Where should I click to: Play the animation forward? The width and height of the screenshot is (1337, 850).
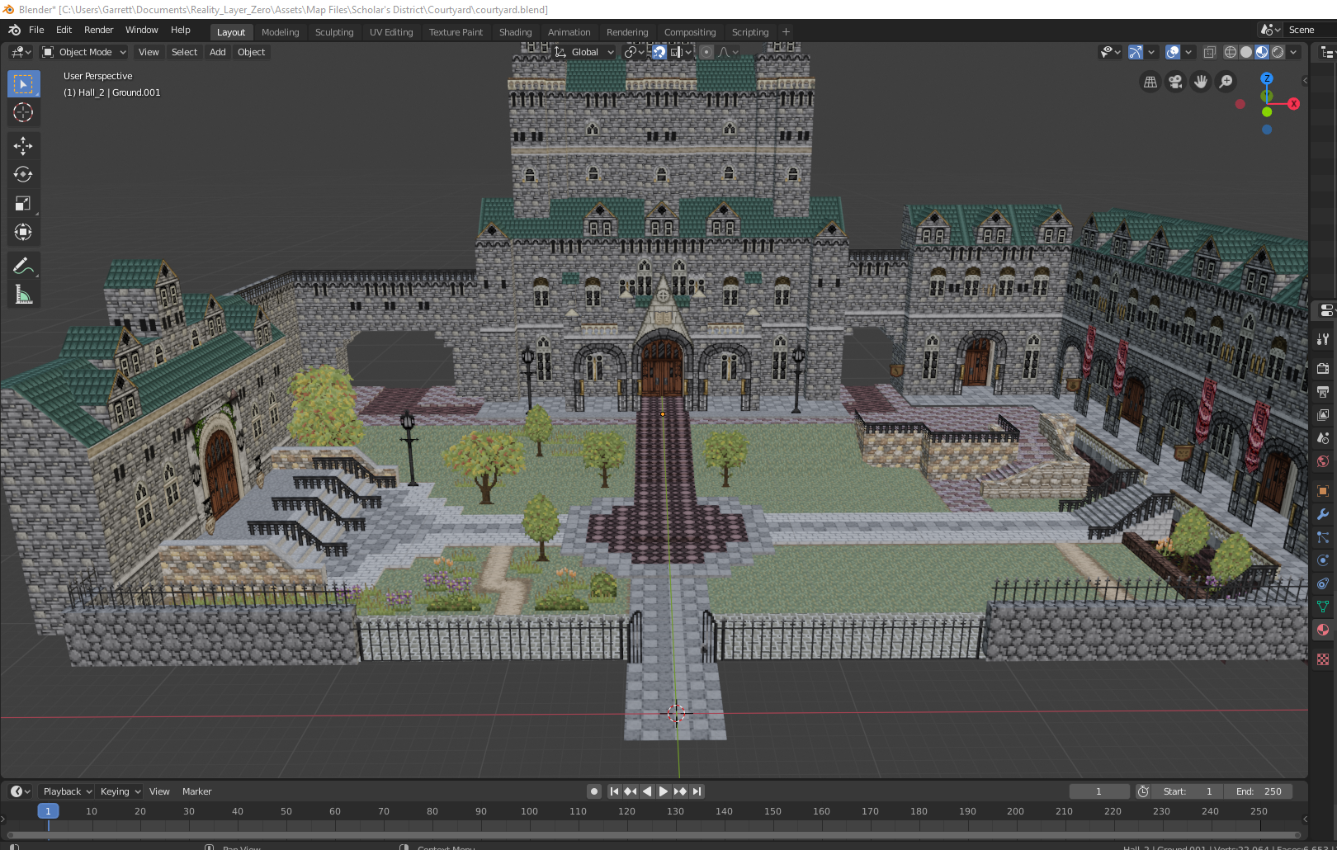tap(663, 791)
